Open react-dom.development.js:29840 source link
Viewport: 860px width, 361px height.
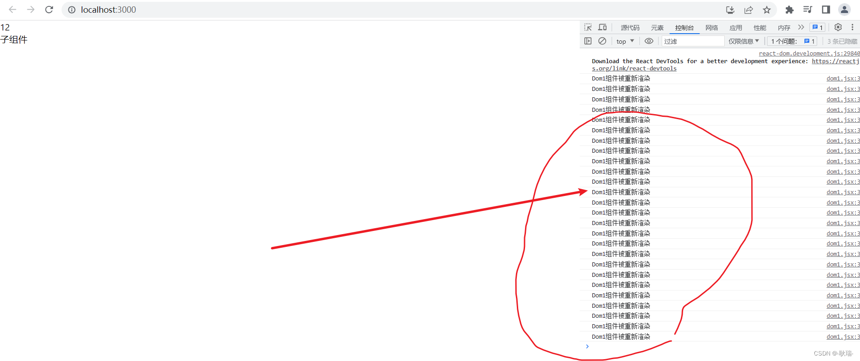809,53
